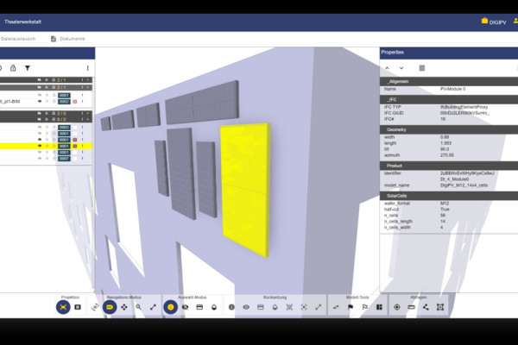Viewport: 518px width, 345px height.
Task: Choose the ruler measure icon under Abfragen
Action: pyautogui.click(x=411, y=307)
